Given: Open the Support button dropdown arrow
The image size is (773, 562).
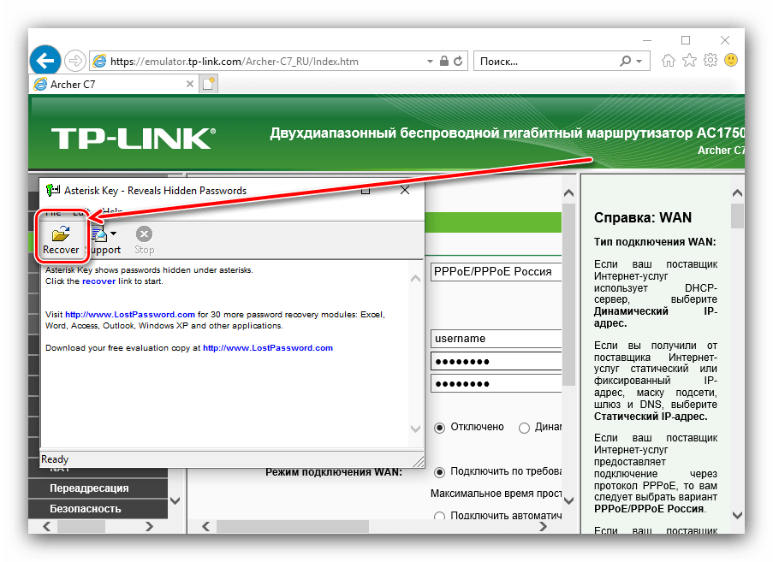Looking at the screenshot, I should [x=113, y=234].
